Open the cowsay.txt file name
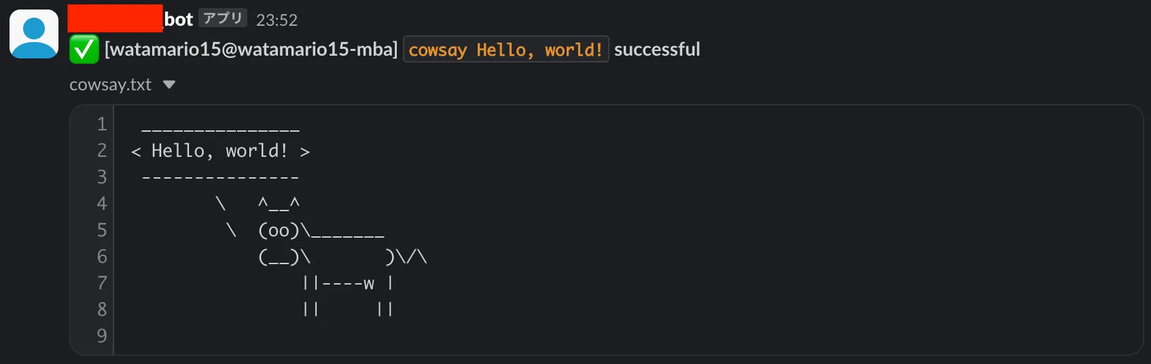Image resolution: width=1151 pixels, height=364 pixels. 110,85
